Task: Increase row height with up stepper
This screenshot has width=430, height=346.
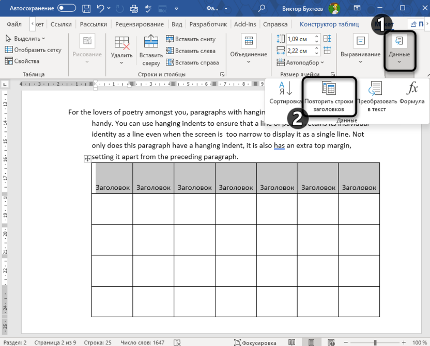Action: (317, 37)
